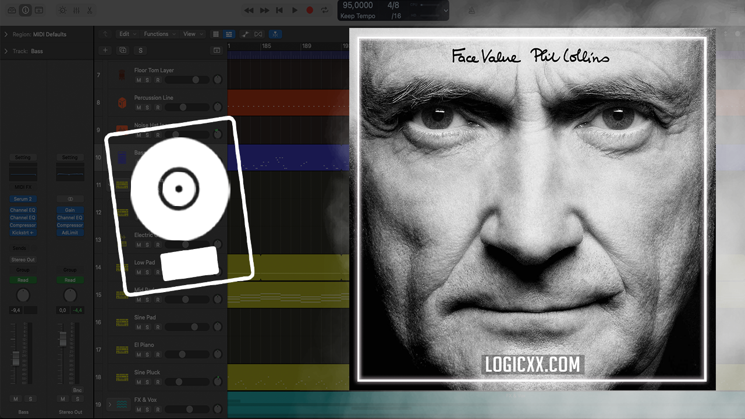Solo the El Piano track

click(147, 354)
